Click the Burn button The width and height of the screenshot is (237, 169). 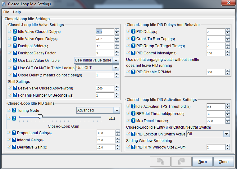pos(203,162)
